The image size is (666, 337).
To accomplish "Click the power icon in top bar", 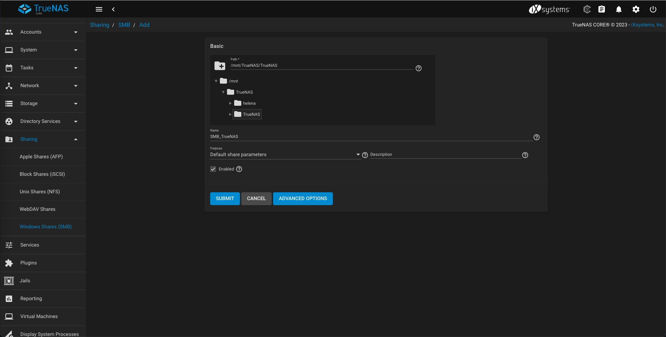I will (653, 9).
